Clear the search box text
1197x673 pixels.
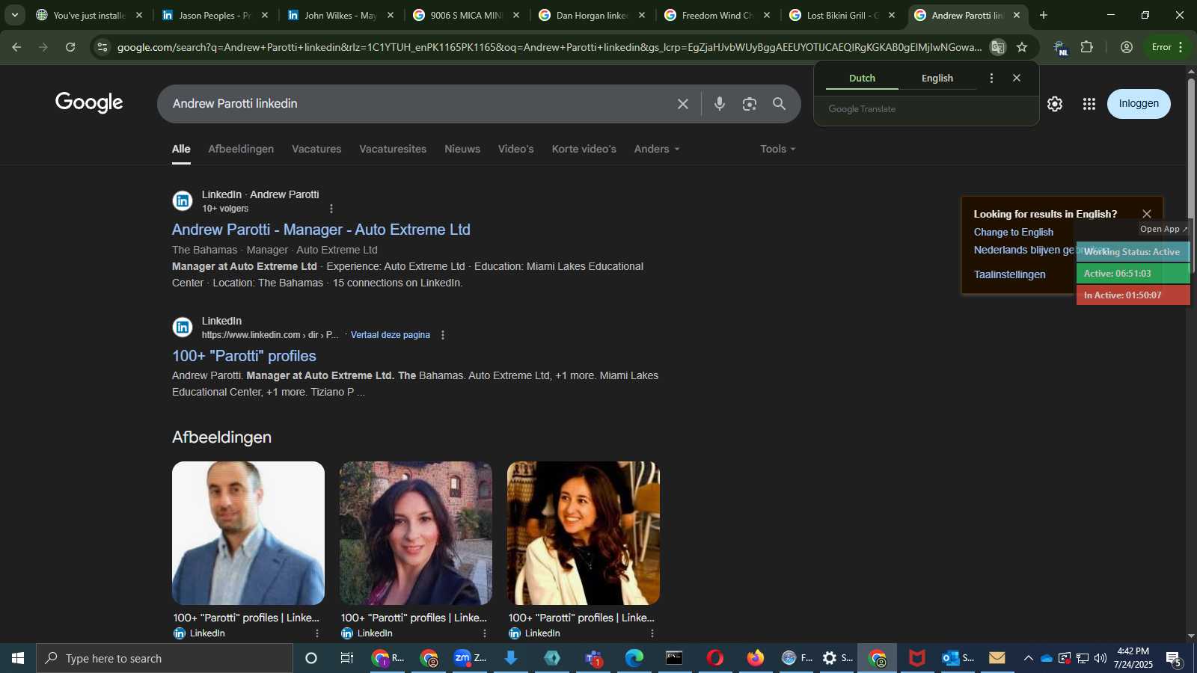[682, 104]
